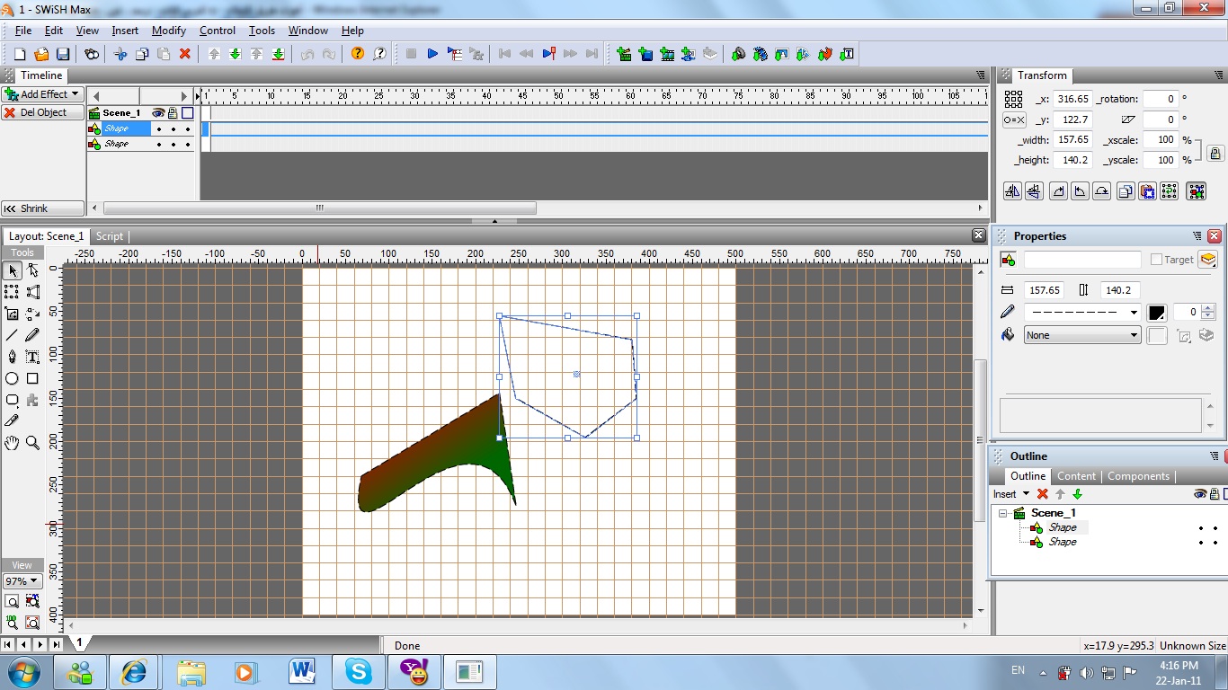Open the Add Effect dropdown
This screenshot has height=690, width=1228.
(x=42, y=94)
